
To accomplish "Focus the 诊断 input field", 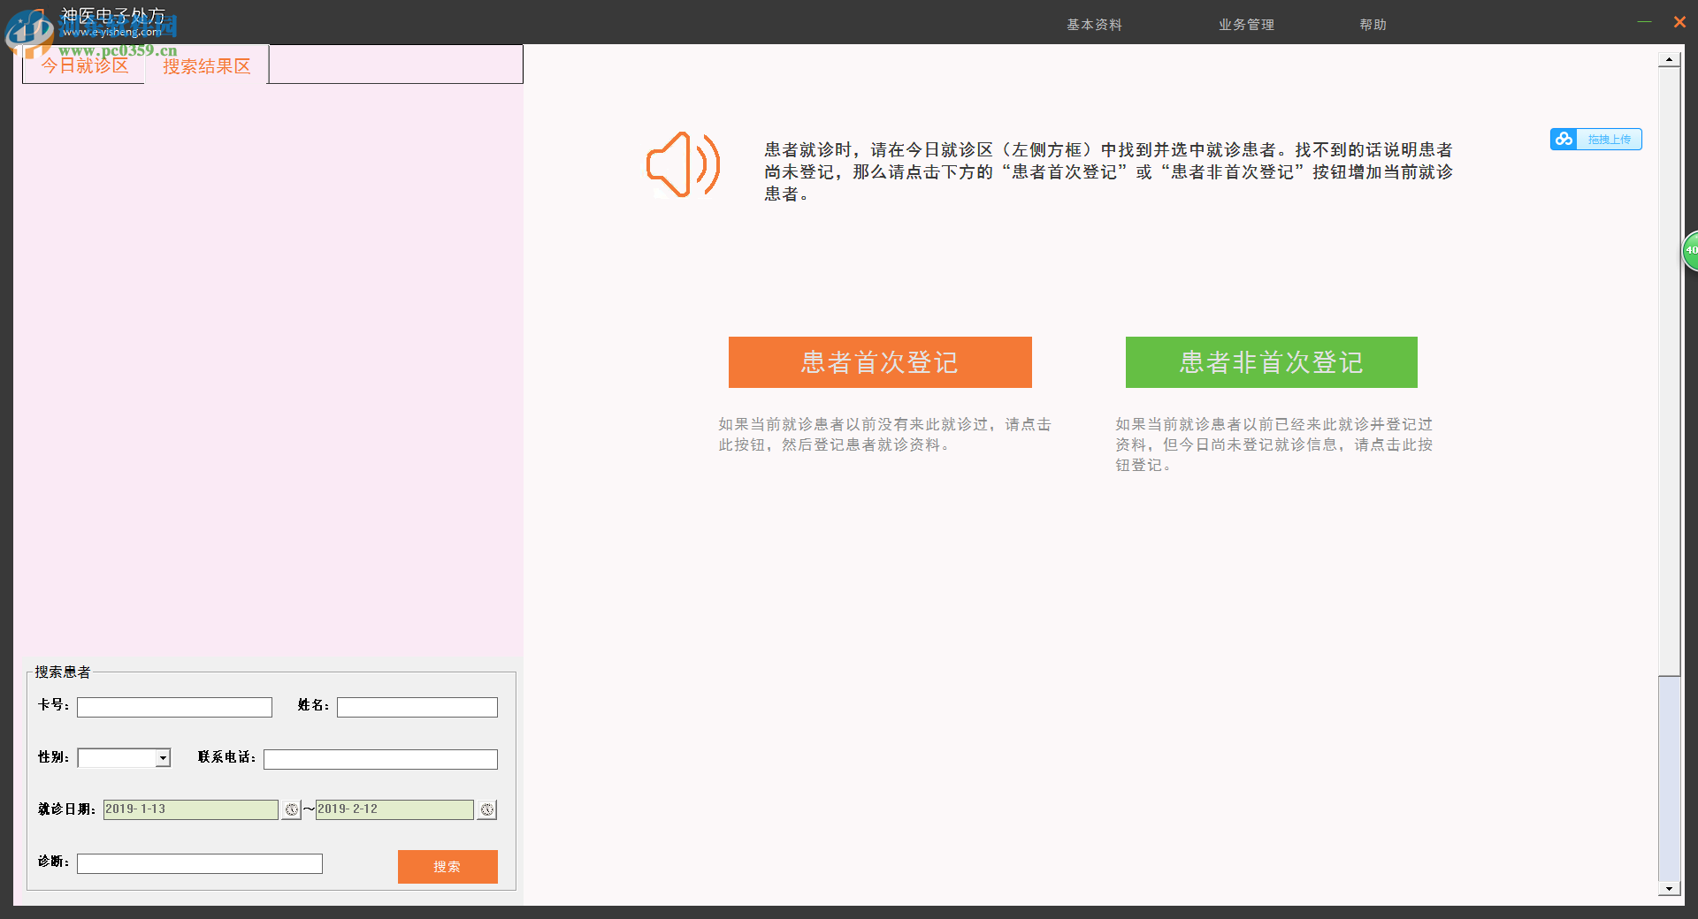I will tap(200, 863).
